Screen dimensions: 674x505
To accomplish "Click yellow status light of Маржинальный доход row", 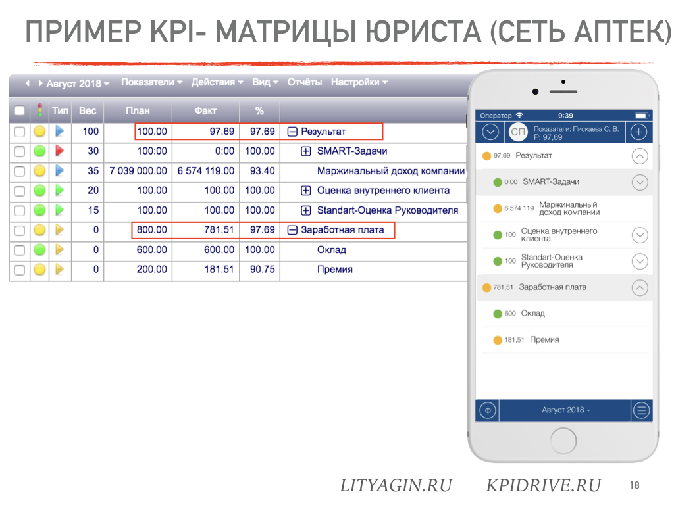I will coord(39,171).
